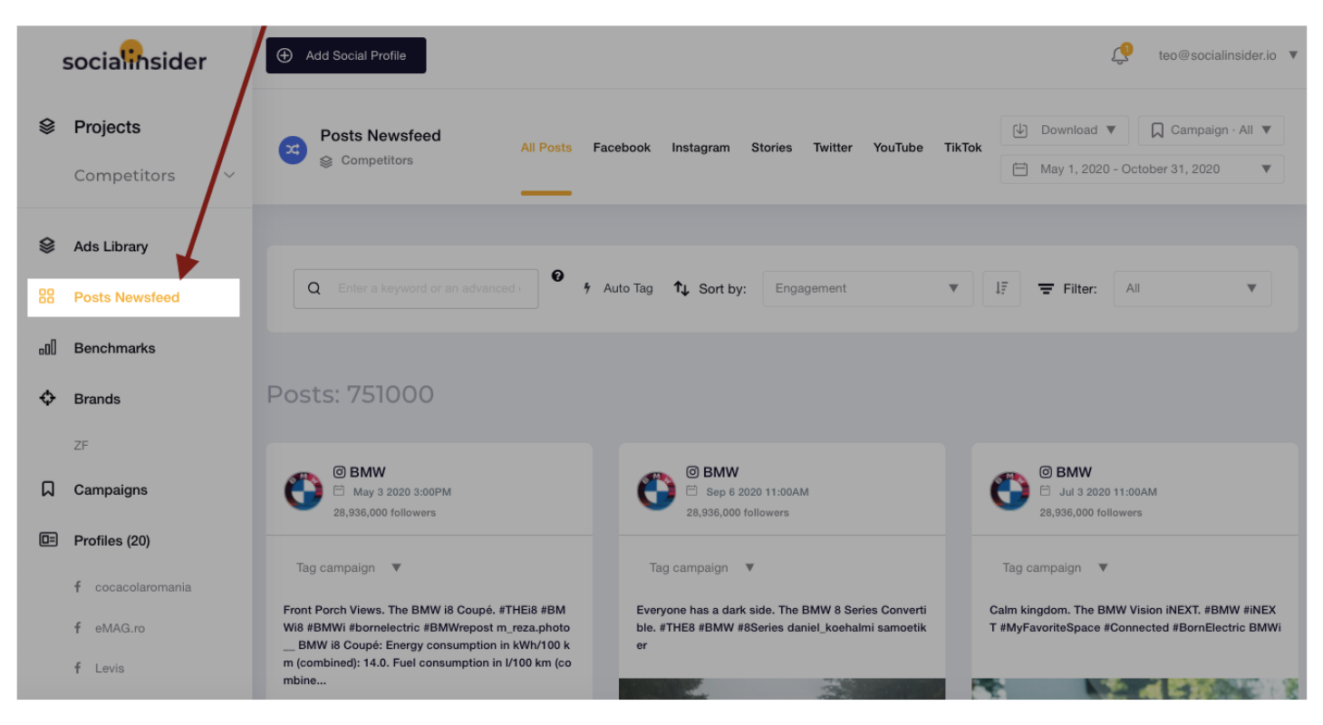Click the Add Social Profile button
The image size is (1323, 725).
(346, 55)
